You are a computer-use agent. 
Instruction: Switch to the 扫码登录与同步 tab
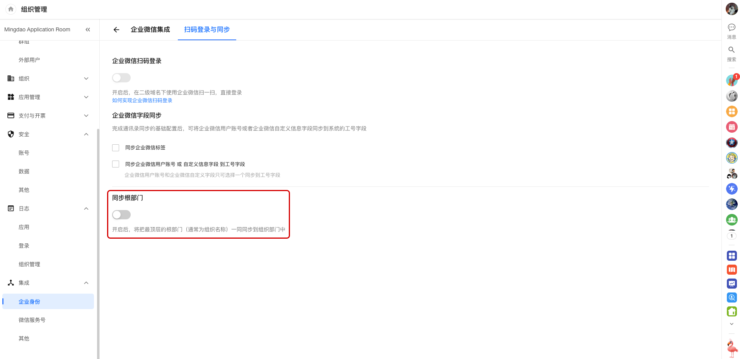(207, 30)
